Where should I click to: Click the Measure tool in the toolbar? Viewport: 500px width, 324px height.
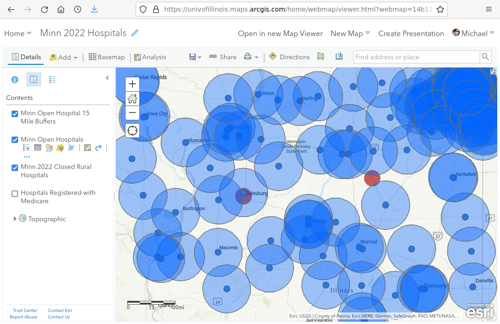point(321,56)
